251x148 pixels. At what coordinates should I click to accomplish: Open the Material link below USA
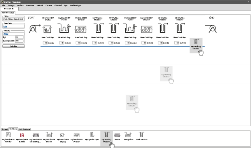click(6, 34)
